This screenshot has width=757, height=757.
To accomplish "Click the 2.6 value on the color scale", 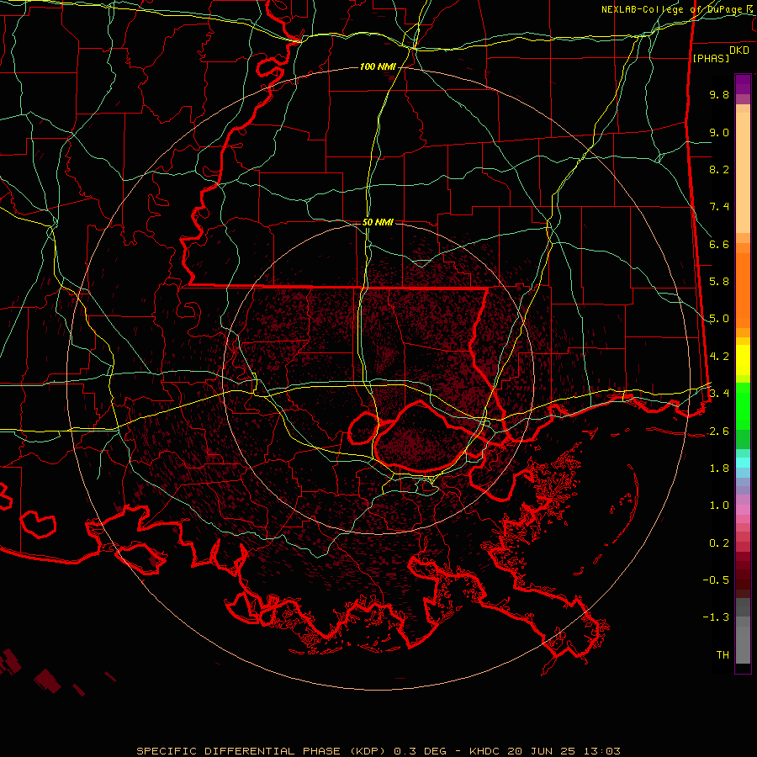I will tap(719, 431).
